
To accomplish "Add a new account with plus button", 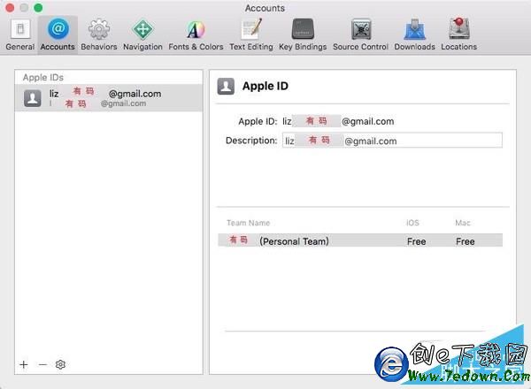I will [24, 364].
